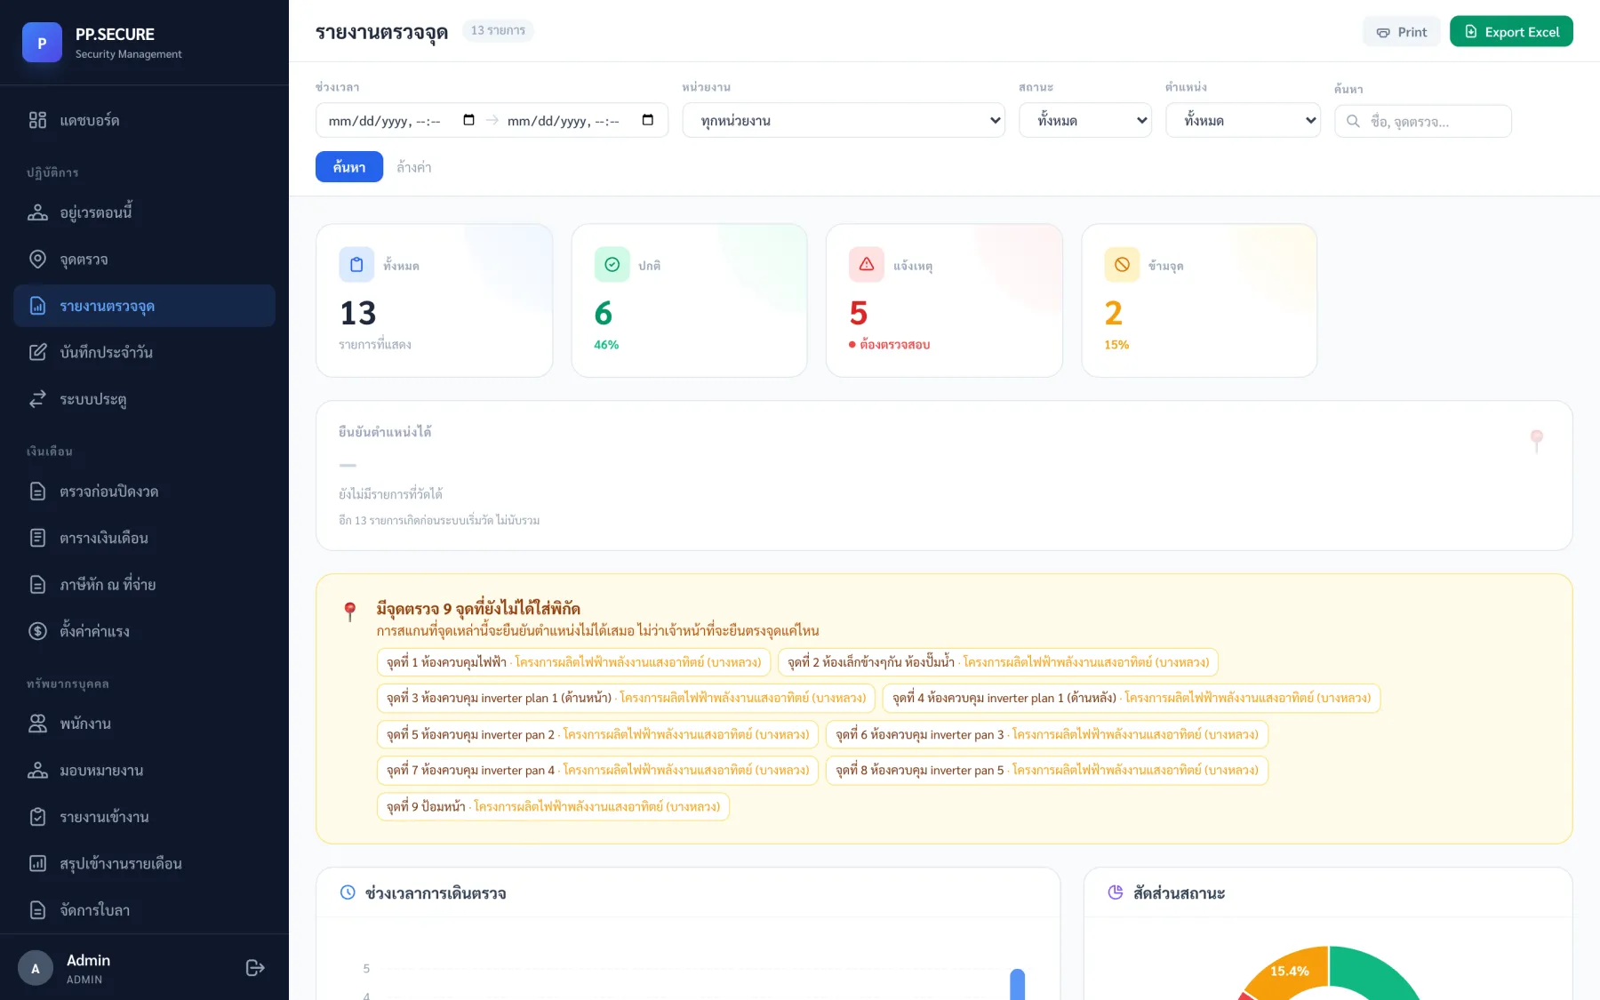Expand the หน่วยงาน dropdown
This screenshot has height=1000, width=1600.
(x=844, y=120)
